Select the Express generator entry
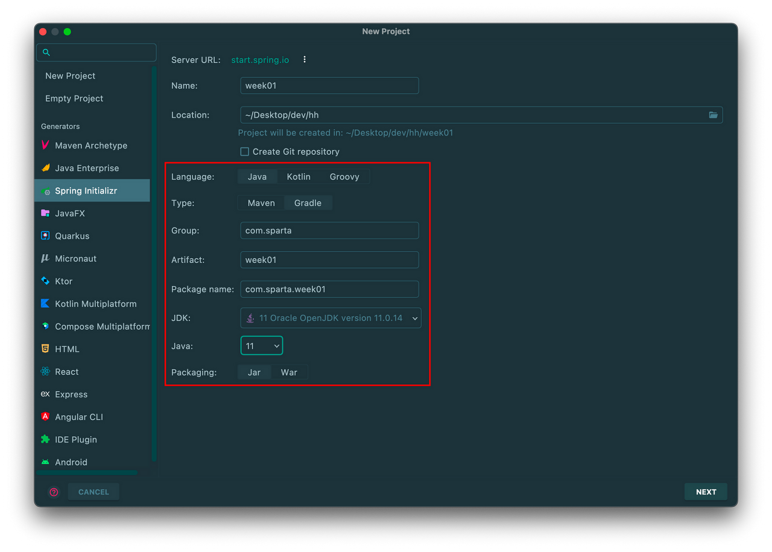This screenshot has width=772, height=552. (93, 394)
